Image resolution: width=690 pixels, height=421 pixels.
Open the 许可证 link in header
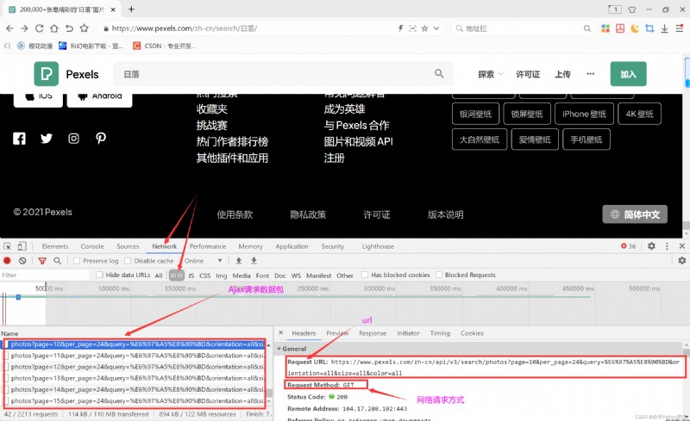click(x=528, y=74)
